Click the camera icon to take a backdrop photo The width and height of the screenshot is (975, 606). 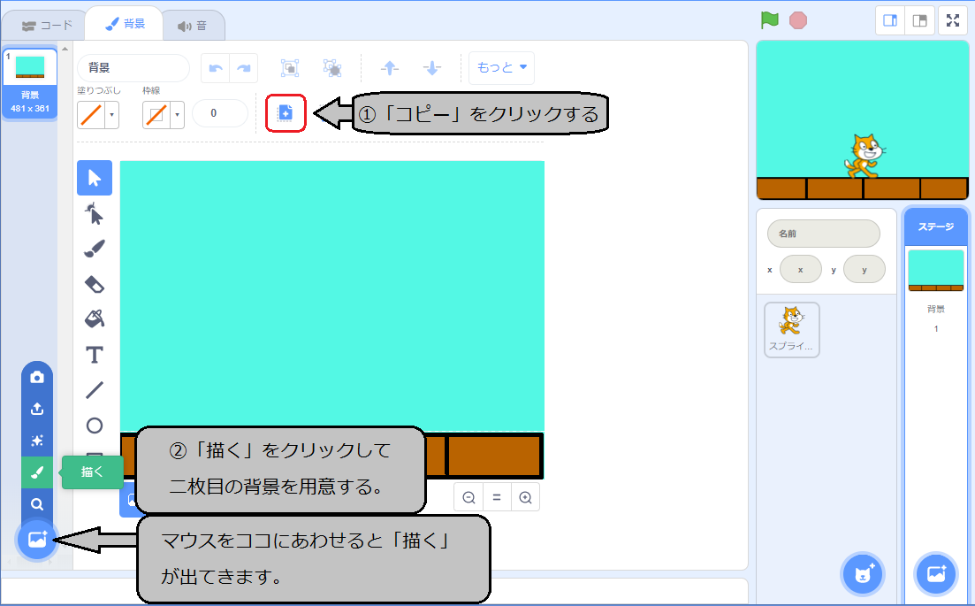37,377
